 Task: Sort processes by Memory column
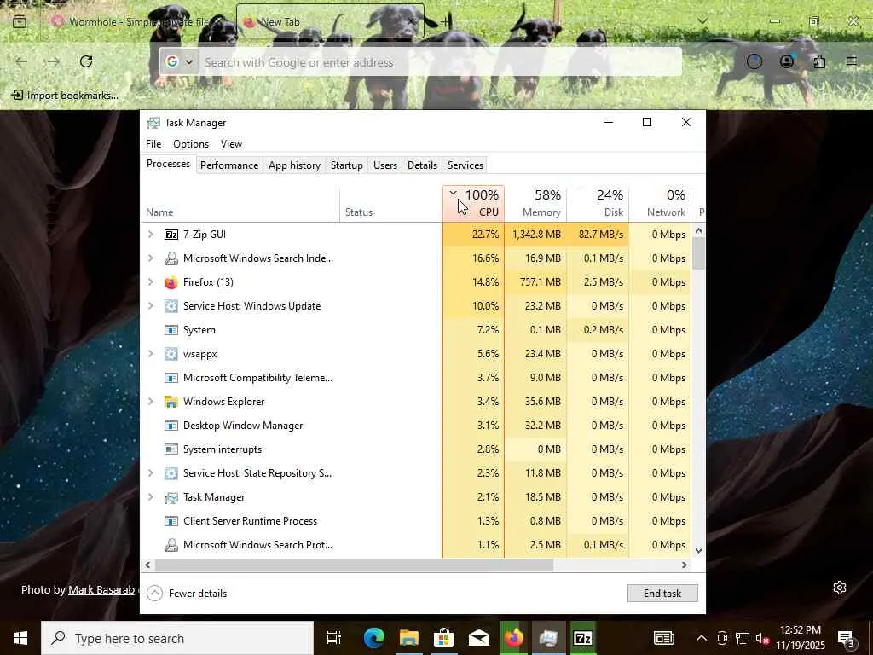535,203
